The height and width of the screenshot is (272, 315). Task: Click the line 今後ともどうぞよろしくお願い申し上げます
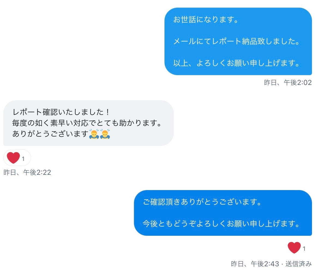pos(221,224)
